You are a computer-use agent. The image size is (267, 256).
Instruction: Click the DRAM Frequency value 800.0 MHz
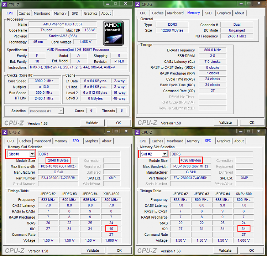pos(213,50)
